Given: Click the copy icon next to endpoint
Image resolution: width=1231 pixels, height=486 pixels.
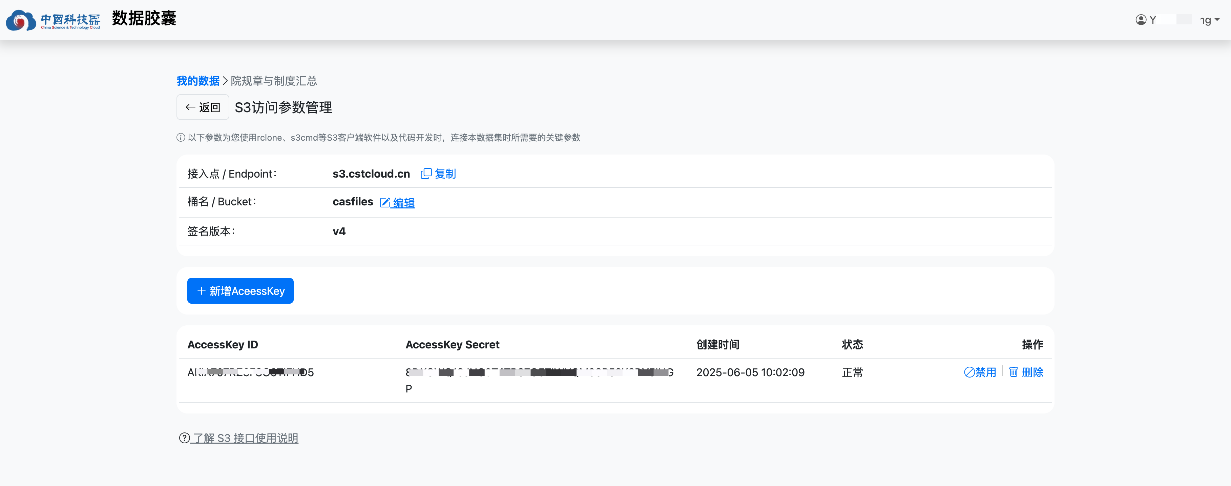Looking at the screenshot, I should 425,174.
